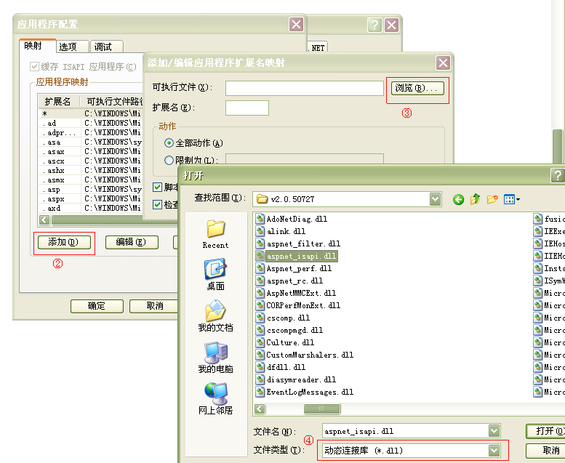The image size is (565, 463).
Task: Expand the 文件名 combo box
Action: [494, 431]
